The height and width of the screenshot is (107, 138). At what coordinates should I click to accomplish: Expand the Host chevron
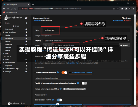[x=4, y=53]
